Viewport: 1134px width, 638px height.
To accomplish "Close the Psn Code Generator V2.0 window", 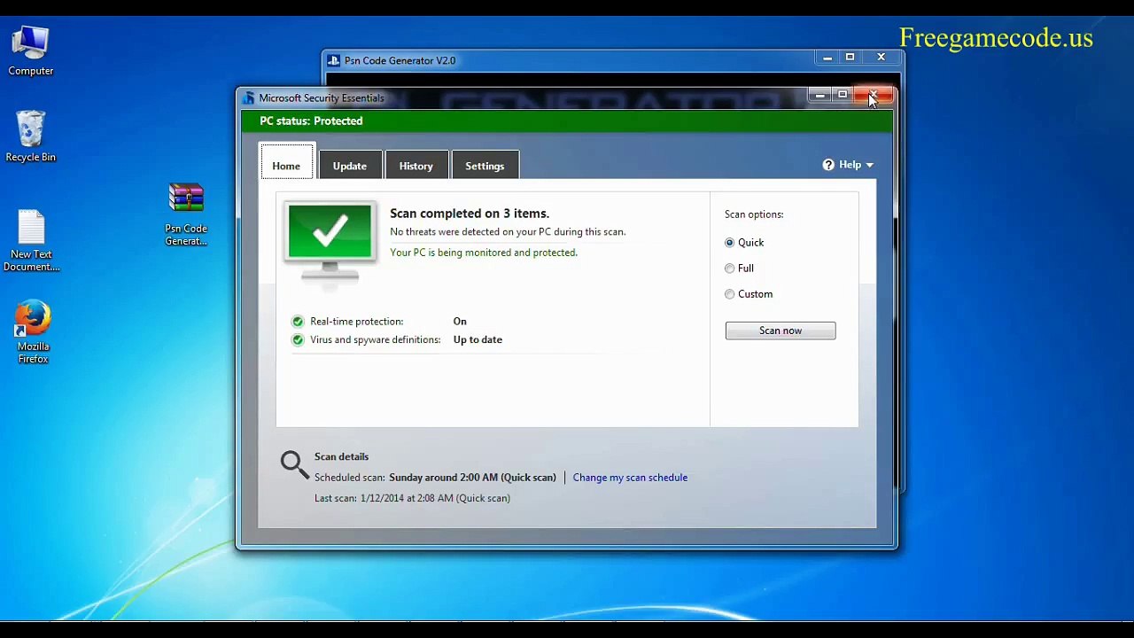I will click(882, 58).
